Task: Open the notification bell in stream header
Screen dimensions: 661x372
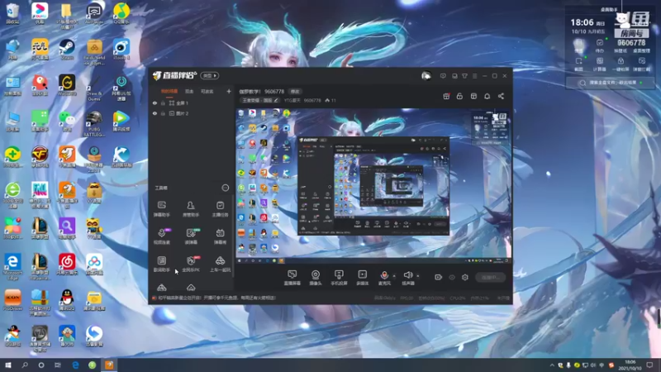Action: coord(487,96)
